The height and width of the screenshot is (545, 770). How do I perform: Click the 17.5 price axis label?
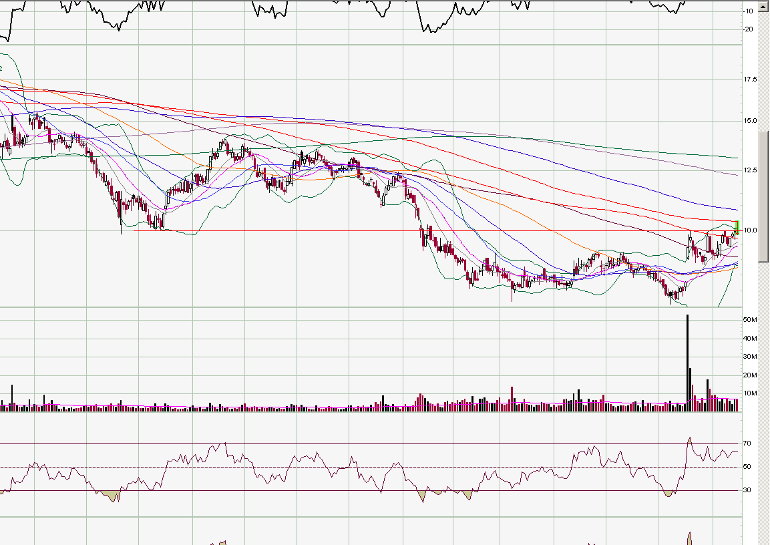751,79
